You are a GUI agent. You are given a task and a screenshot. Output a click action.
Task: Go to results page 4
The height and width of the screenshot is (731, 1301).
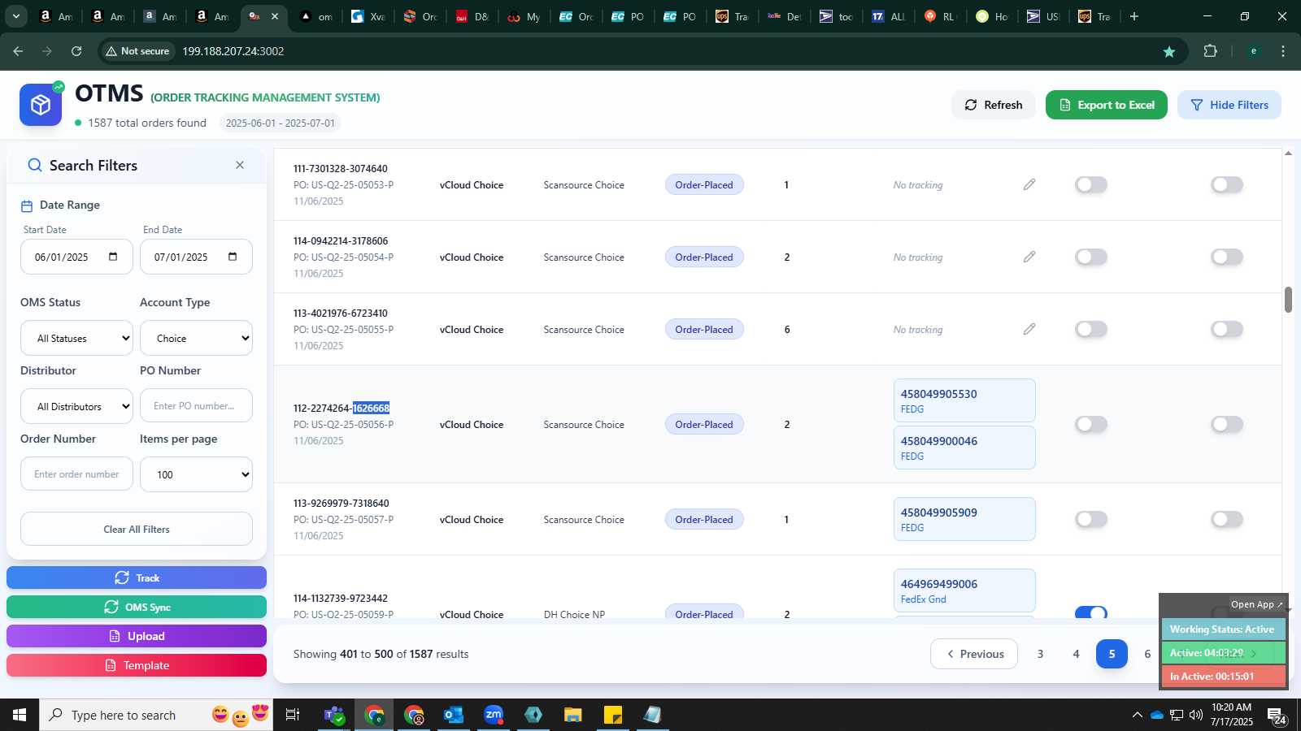1076,654
